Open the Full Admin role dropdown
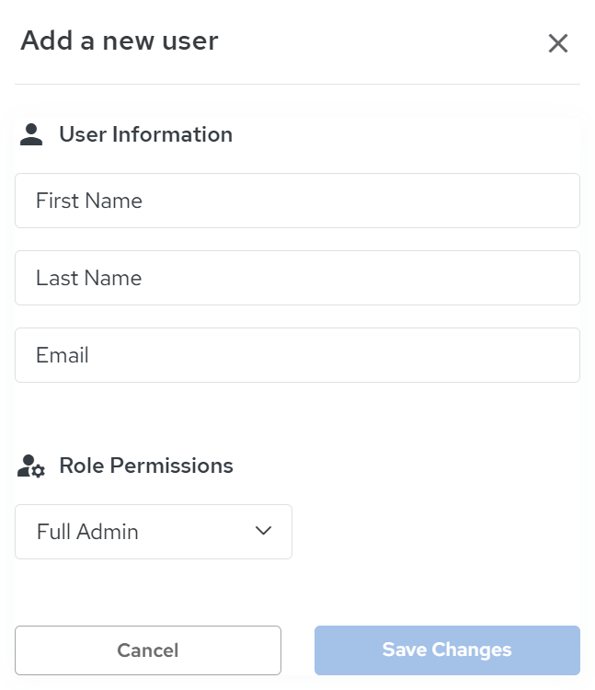The width and height of the screenshot is (595, 690). 154,532
